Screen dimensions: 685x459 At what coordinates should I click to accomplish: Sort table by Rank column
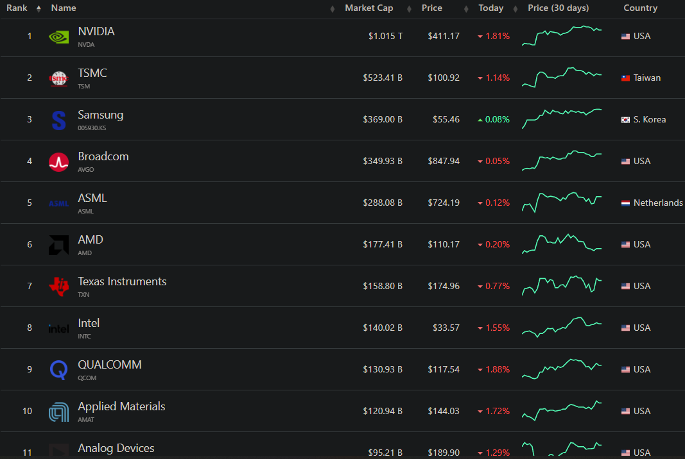[17, 8]
